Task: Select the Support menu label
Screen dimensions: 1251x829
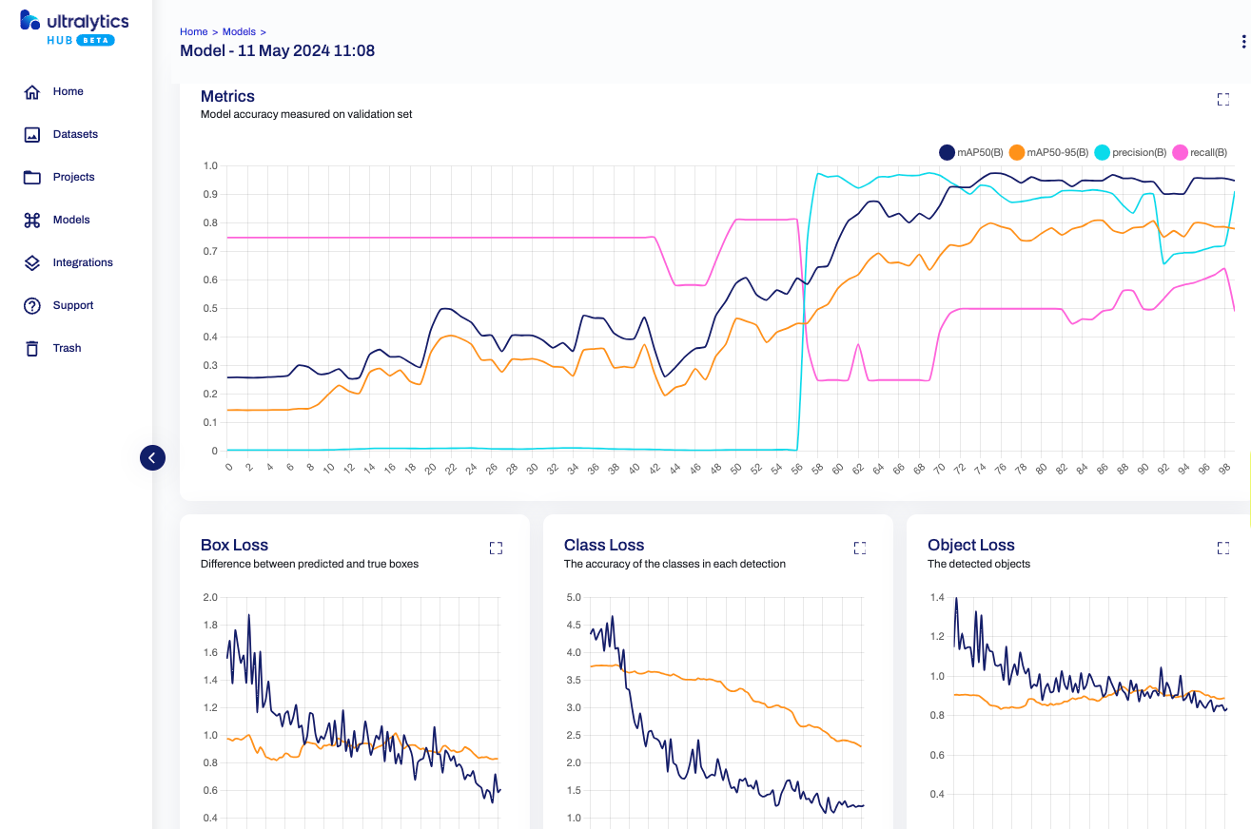Action: click(x=73, y=306)
